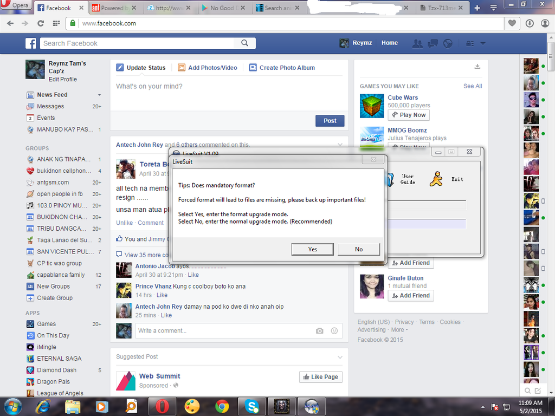Open the Windows Start button

[x=13, y=407]
